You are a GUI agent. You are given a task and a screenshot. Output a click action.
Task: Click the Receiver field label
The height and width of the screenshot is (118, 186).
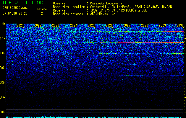pyautogui.click(x=60, y=10)
